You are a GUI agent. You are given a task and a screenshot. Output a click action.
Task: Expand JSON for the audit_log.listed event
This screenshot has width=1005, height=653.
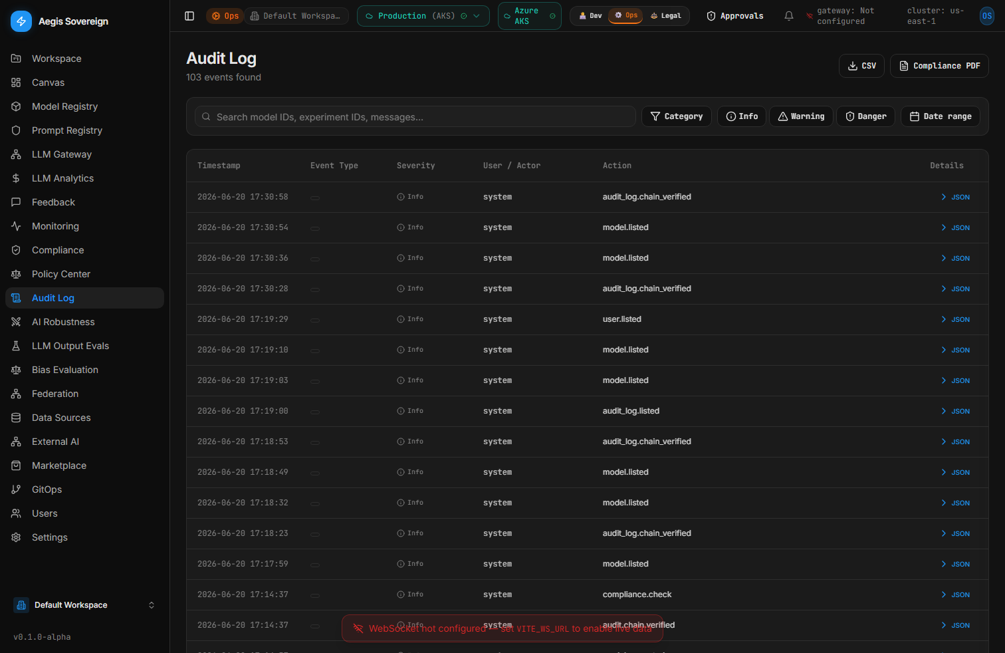(955, 412)
